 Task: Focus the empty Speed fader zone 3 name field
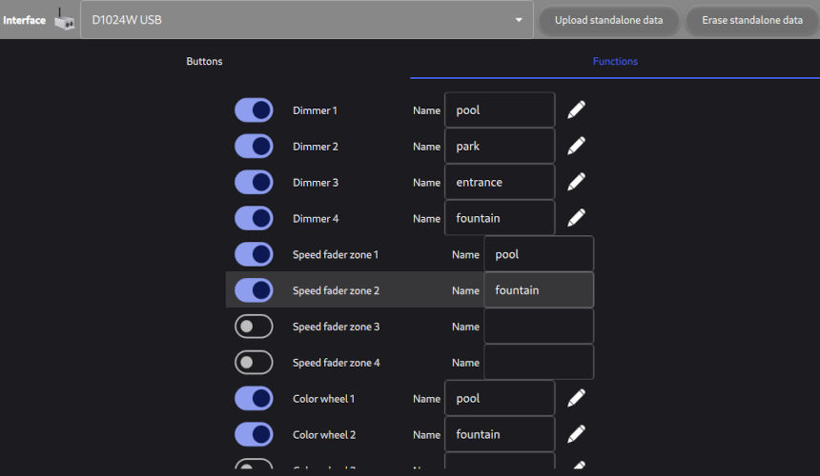pos(539,327)
